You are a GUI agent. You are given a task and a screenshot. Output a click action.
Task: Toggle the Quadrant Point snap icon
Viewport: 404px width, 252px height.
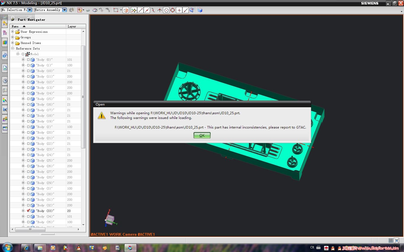(x=173, y=10)
